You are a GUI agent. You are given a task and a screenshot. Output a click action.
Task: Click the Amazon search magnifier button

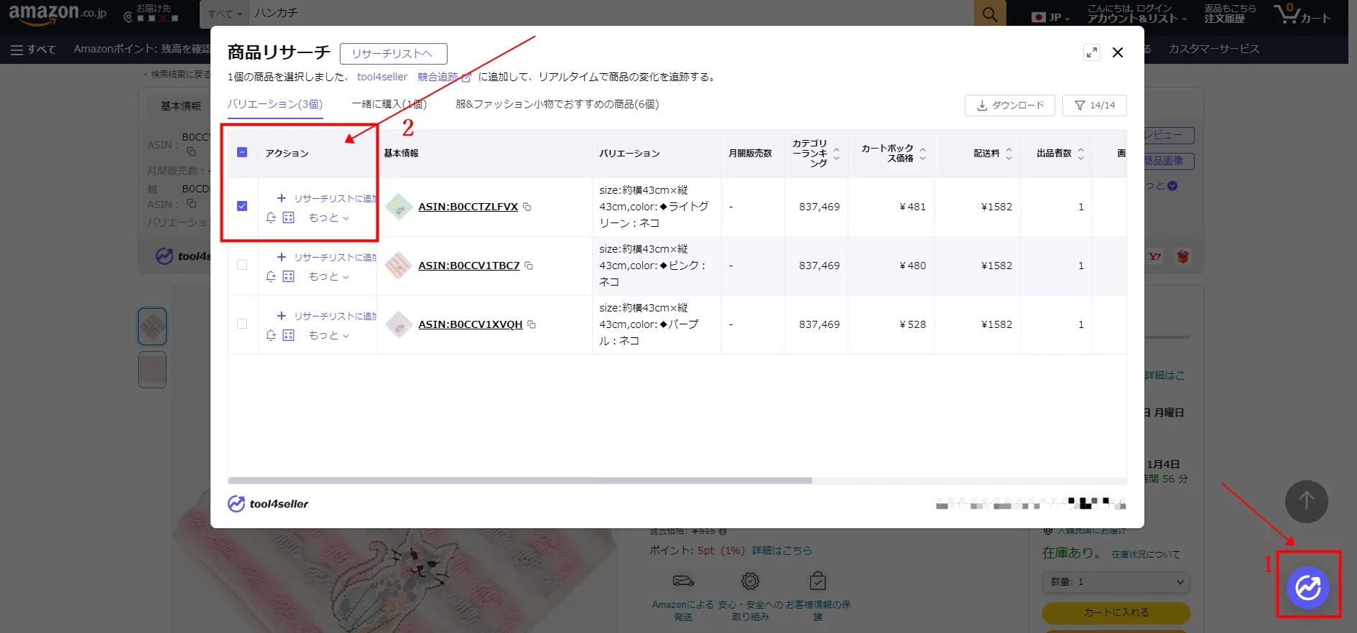tap(990, 14)
